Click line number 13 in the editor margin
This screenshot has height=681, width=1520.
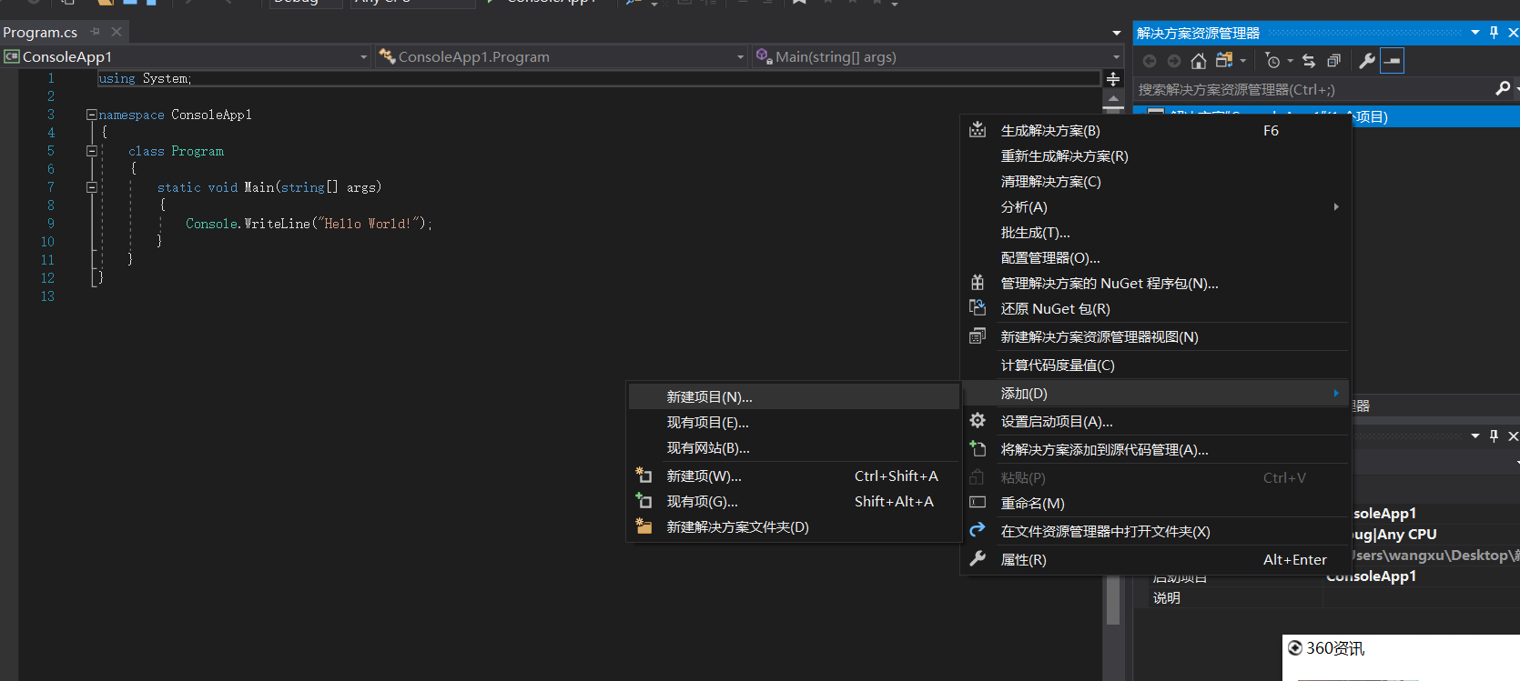pyautogui.click(x=47, y=296)
